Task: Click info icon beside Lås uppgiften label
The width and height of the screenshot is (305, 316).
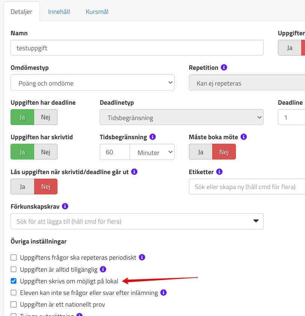Action: [134, 172]
